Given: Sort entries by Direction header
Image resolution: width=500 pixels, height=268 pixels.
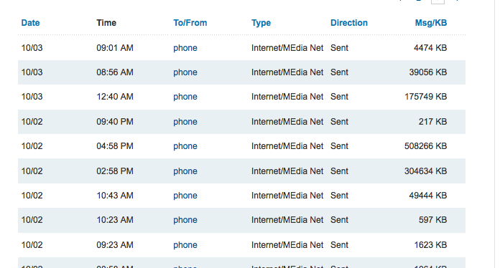Looking at the screenshot, I should click(x=349, y=23).
